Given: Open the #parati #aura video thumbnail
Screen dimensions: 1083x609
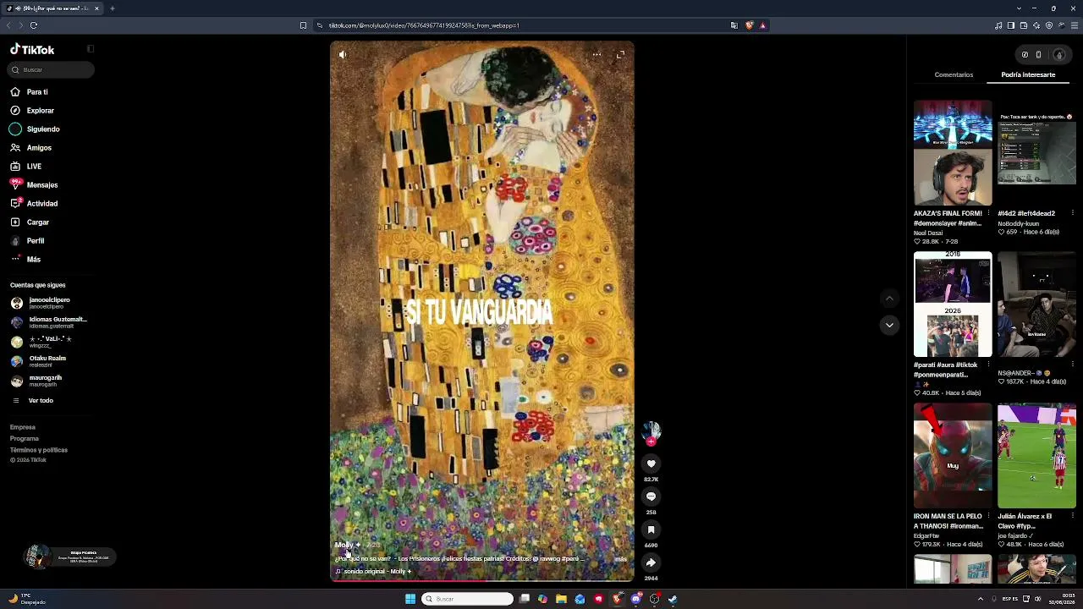Looking at the screenshot, I should pos(953,304).
